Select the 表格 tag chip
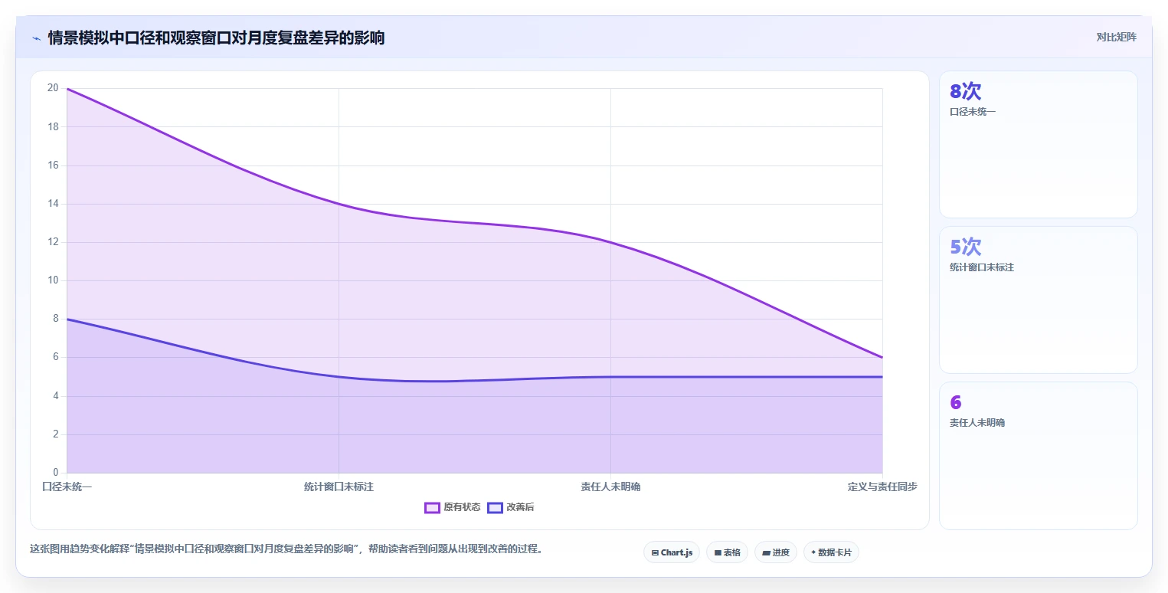 point(727,552)
